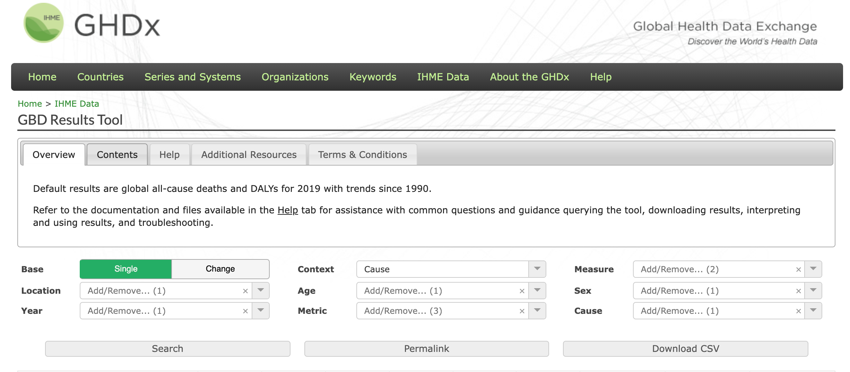Click the Download CSV button
Image resolution: width=850 pixels, height=372 pixels.
[685, 349]
